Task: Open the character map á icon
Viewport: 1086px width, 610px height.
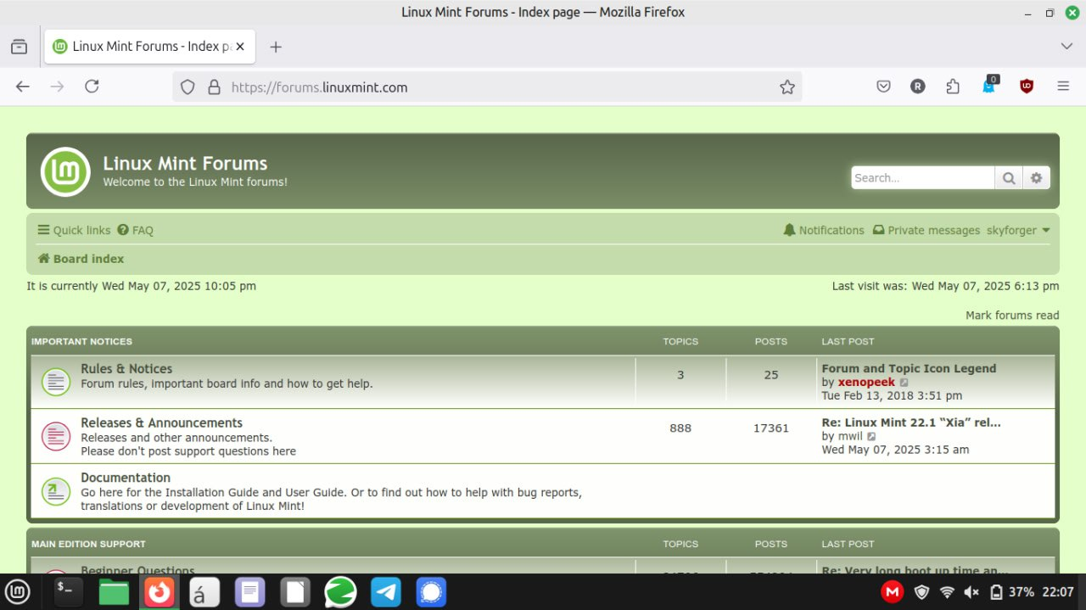Action: [204, 591]
